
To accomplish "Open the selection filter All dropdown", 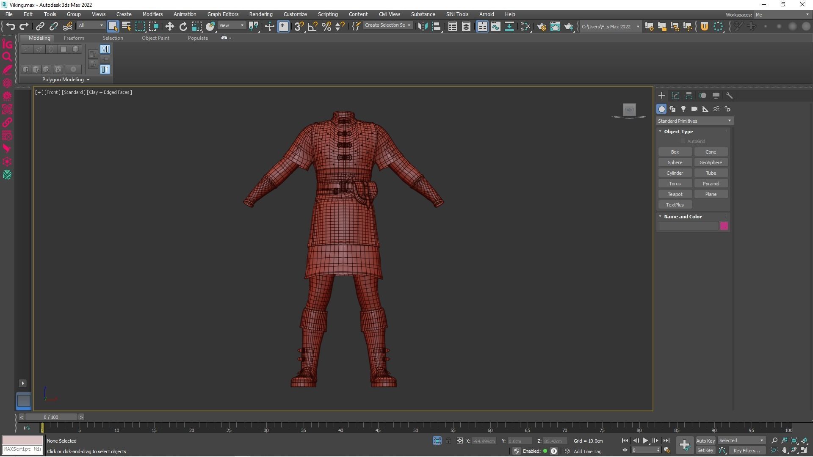I will tap(91, 25).
